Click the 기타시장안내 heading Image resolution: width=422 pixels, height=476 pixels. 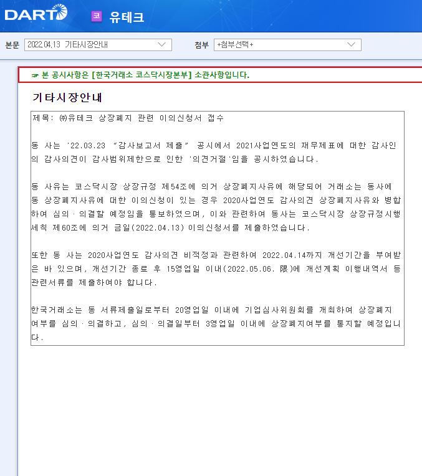tap(67, 97)
